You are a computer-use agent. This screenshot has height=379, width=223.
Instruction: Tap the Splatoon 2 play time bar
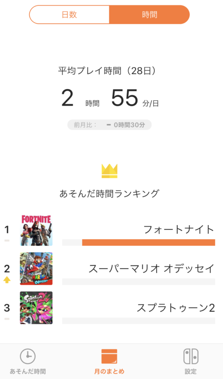point(138,321)
